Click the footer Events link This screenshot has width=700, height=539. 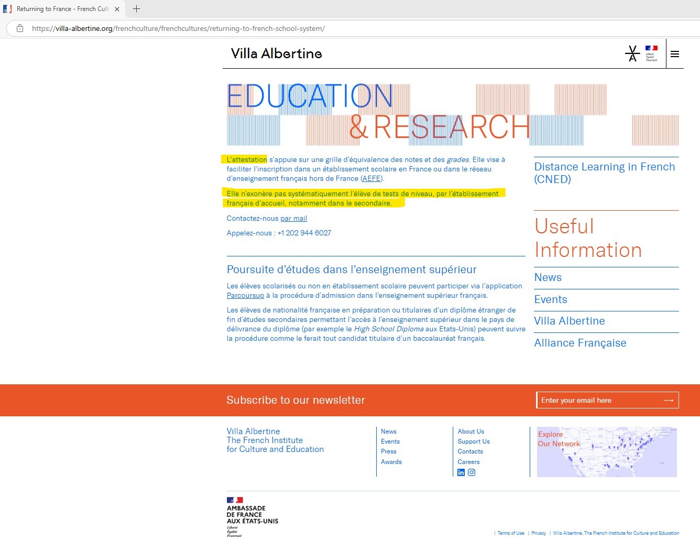(390, 441)
